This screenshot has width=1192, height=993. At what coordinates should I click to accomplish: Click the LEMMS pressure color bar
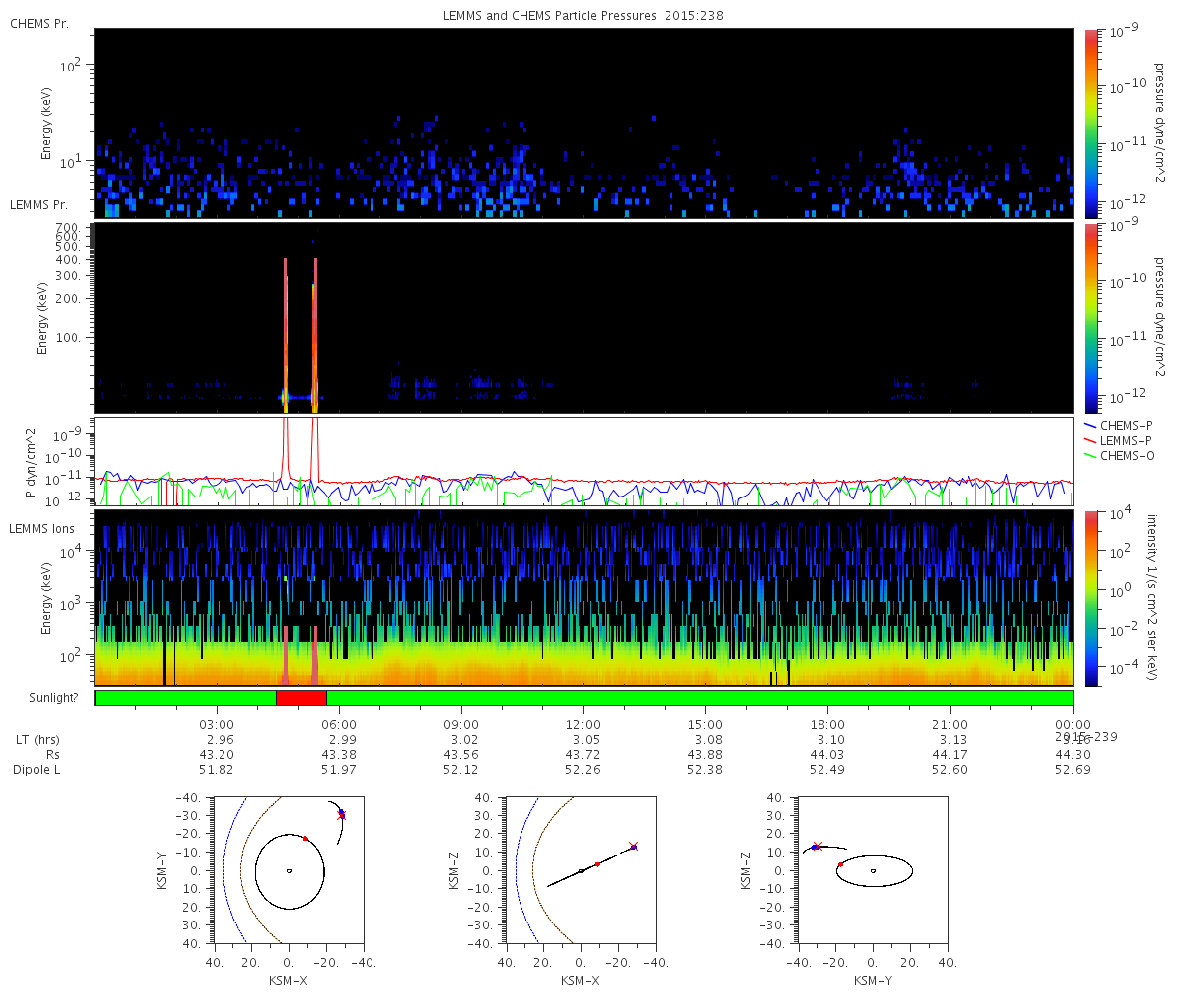(1091, 318)
